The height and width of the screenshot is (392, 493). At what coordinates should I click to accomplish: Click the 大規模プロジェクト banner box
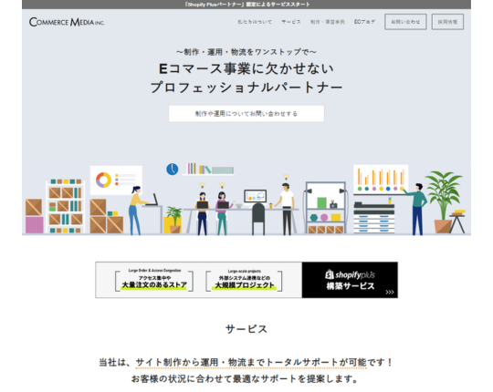(244, 281)
